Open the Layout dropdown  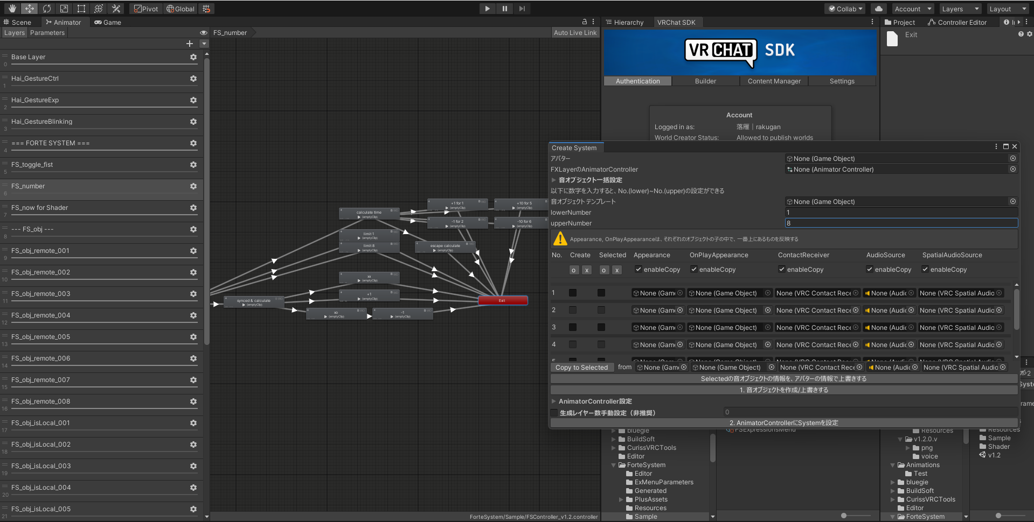coord(1007,9)
